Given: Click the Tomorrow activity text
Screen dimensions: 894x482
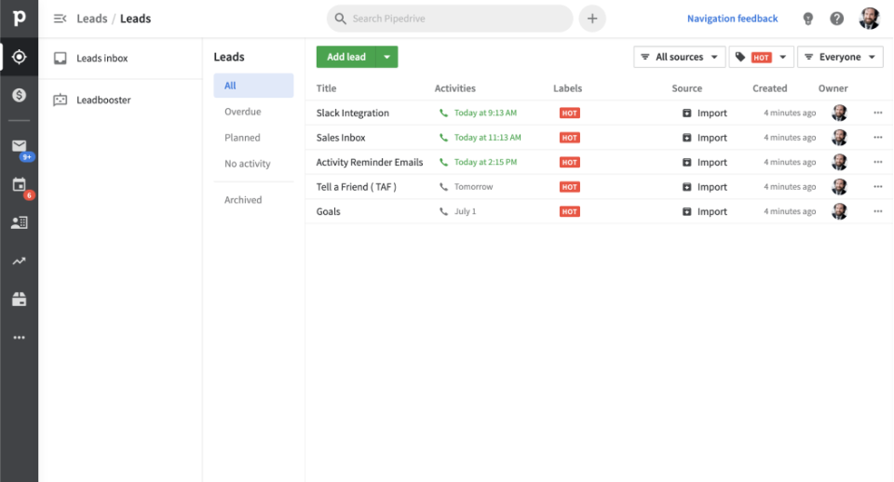Looking at the screenshot, I should click(473, 187).
